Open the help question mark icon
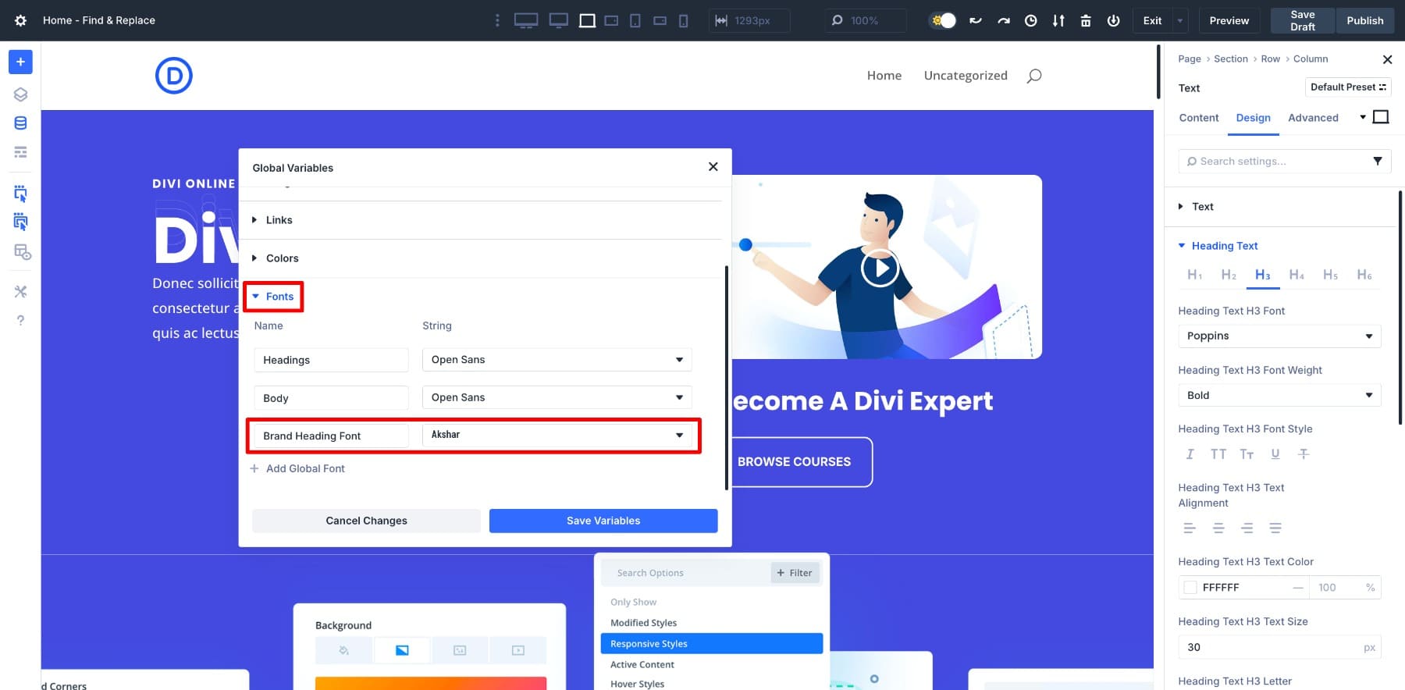The width and height of the screenshot is (1405, 690). click(20, 321)
